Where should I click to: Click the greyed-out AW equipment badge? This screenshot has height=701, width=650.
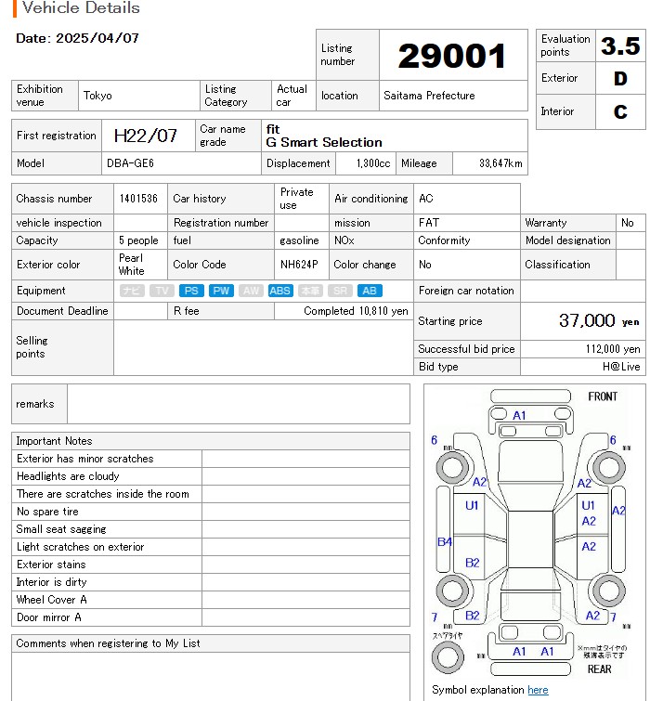tap(251, 291)
